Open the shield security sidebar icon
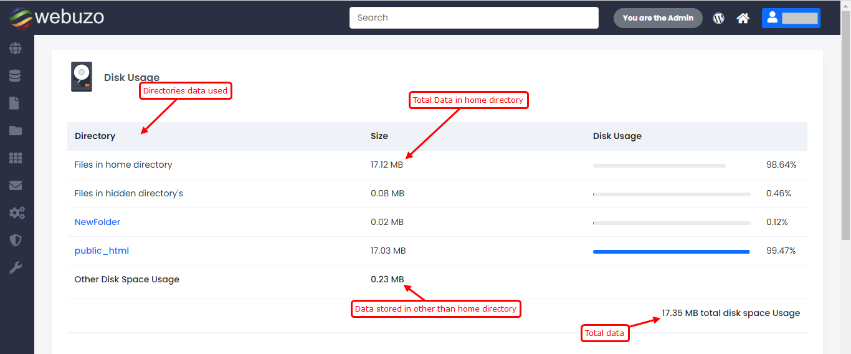The image size is (851, 354). point(16,241)
